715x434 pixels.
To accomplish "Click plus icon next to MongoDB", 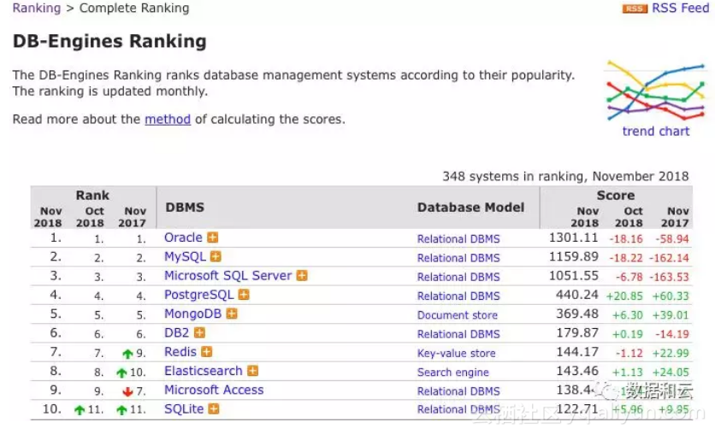I will 232,314.
